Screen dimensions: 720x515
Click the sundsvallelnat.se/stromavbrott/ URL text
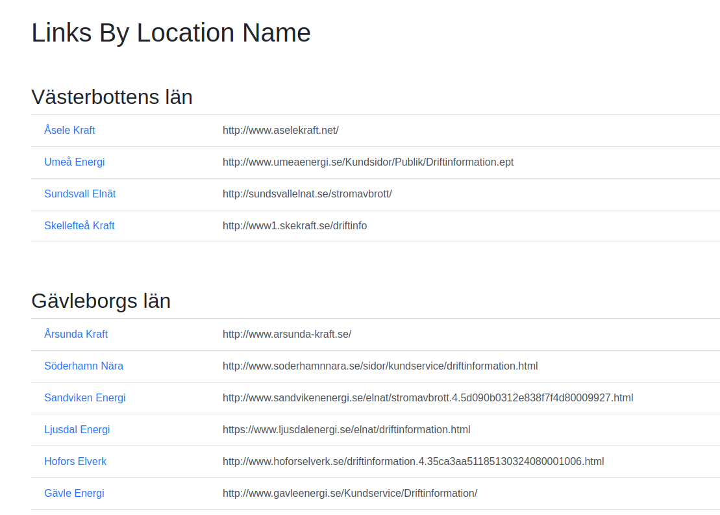point(307,194)
